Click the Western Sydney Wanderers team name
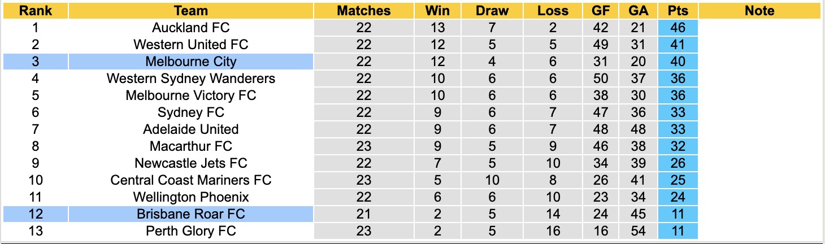The image size is (825, 244). click(191, 79)
